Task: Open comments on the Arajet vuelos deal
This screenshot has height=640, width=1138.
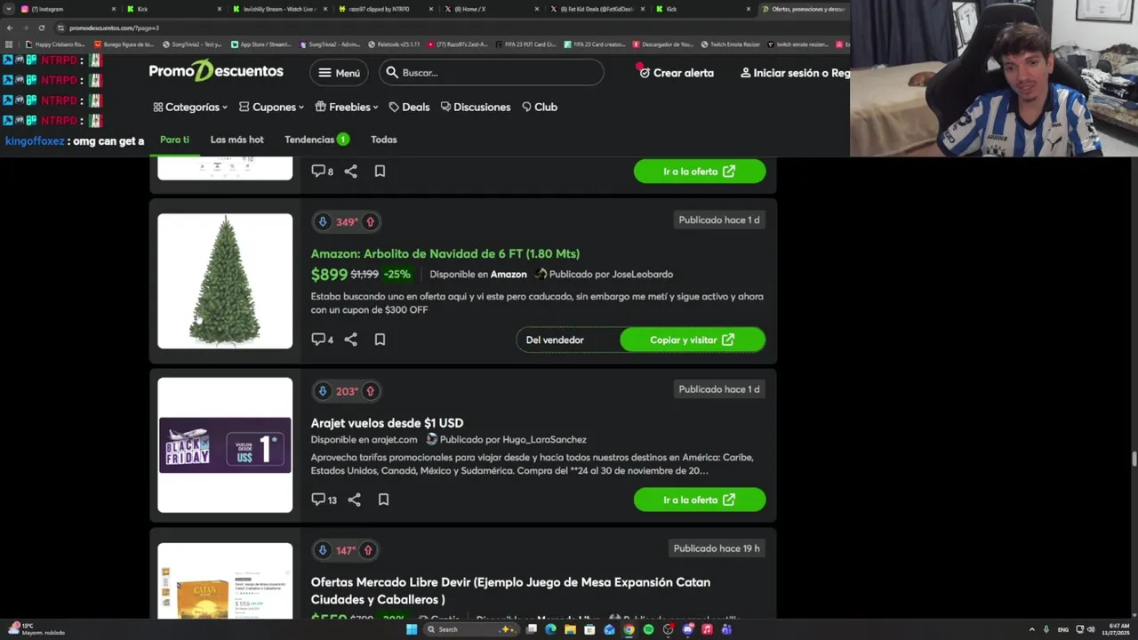Action: tap(324, 500)
